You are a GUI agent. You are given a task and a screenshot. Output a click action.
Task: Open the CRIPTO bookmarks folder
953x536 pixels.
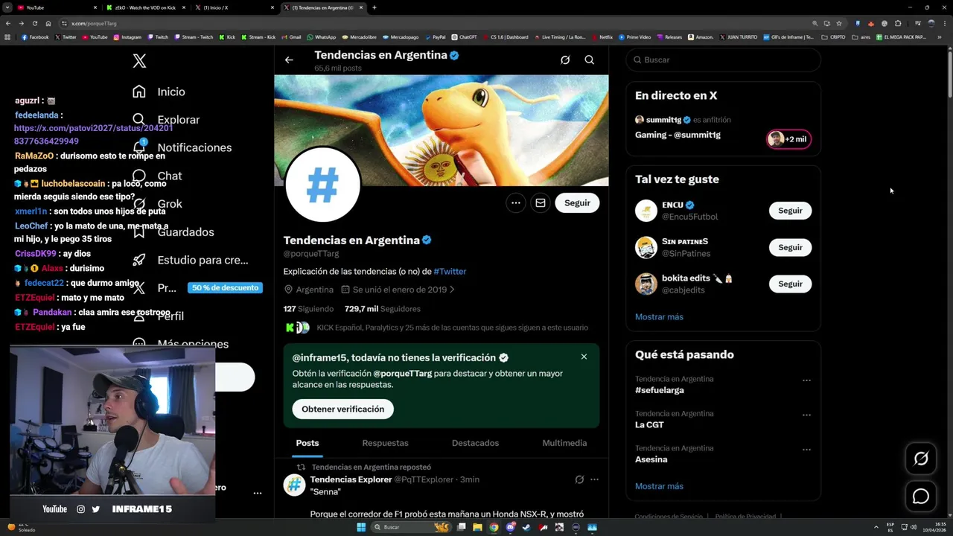pos(834,36)
